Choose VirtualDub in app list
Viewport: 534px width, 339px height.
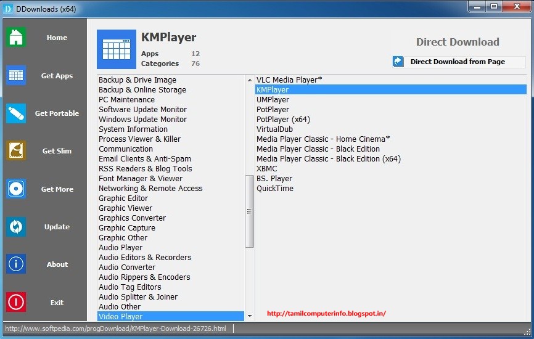coord(391,129)
